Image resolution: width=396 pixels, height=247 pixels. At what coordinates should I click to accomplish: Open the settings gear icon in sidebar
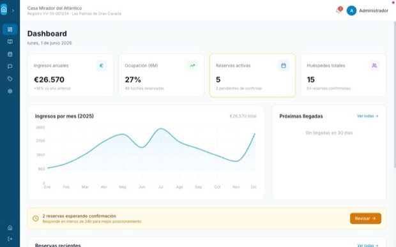click(x=10, y=91)
